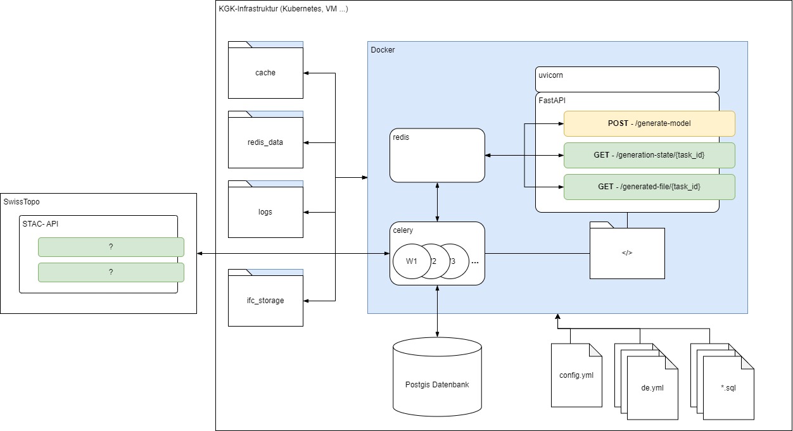Screen dimensions: 793x431
Task: Click the Docker container label
Action: pyautogui.click(x=383, y=50)
